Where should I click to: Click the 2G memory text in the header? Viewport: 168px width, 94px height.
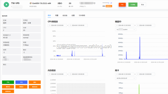click(x=70, y=3)
